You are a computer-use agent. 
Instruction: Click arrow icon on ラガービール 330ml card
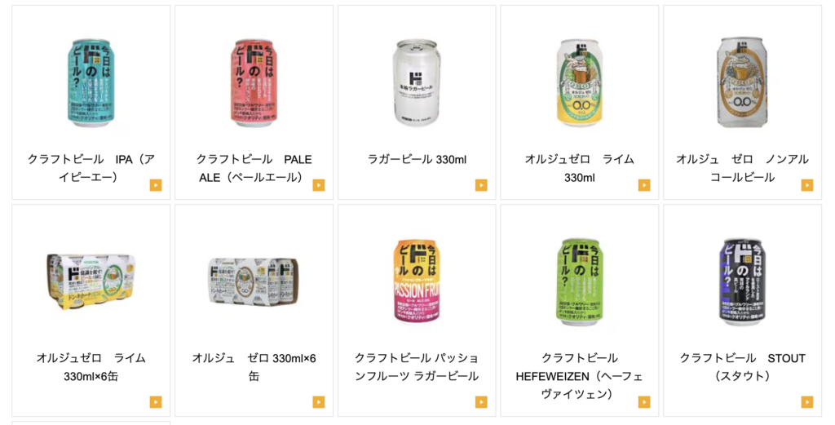481,185
